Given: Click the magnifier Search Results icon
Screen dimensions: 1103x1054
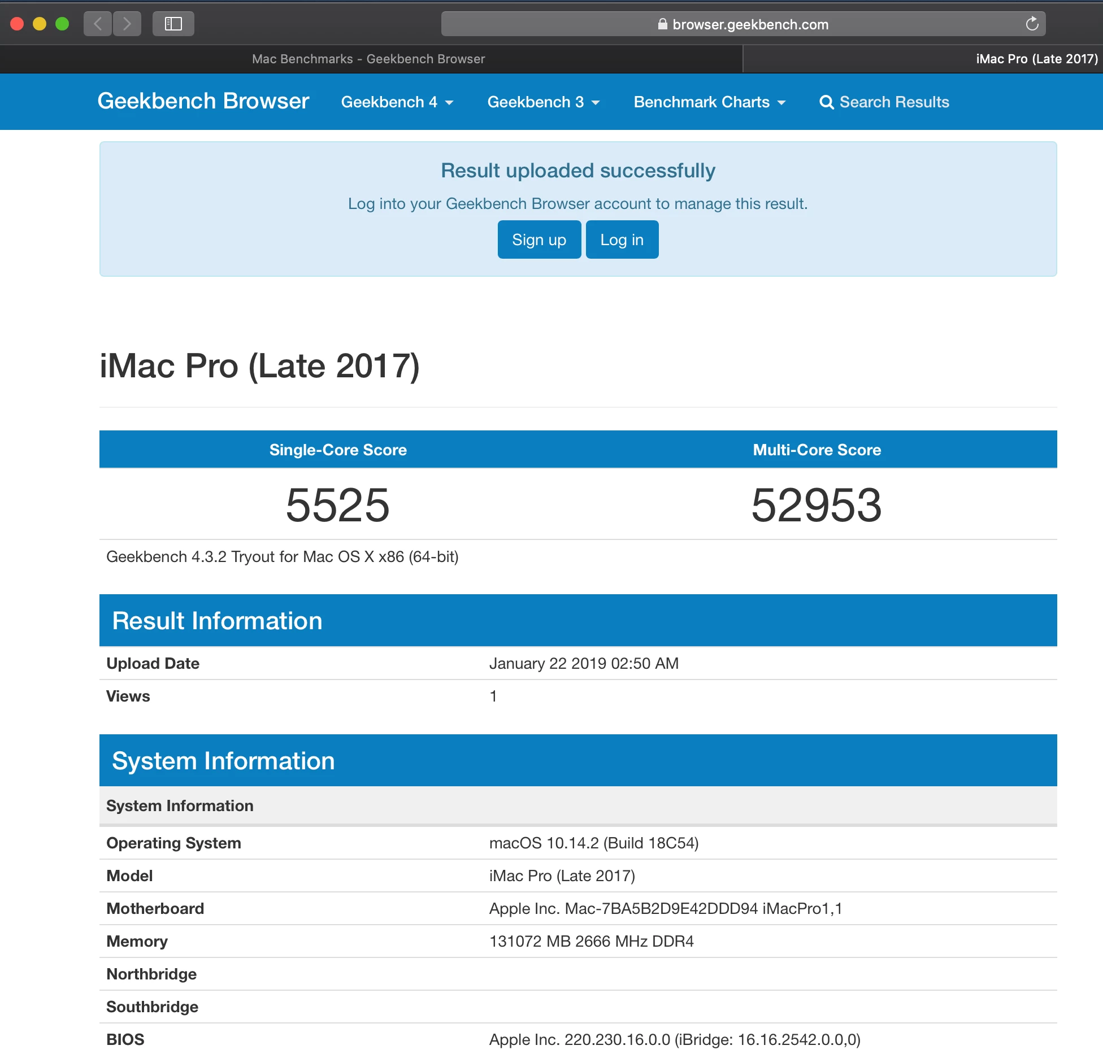Looking at the screenshot, I should 826,102.
